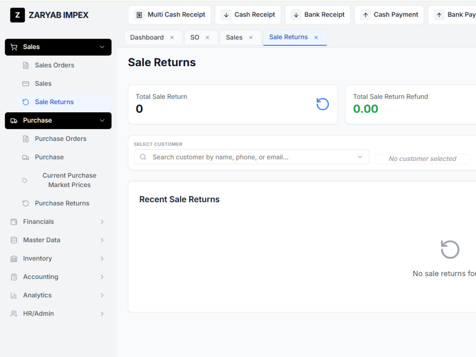
Task: Click the Recent Sale Returns heading
Action: point(179,199)
